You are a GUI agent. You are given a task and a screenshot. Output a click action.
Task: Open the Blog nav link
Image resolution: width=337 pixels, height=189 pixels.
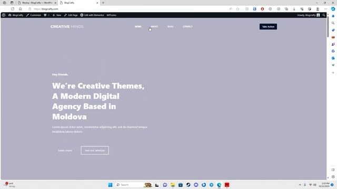[171, 27]
